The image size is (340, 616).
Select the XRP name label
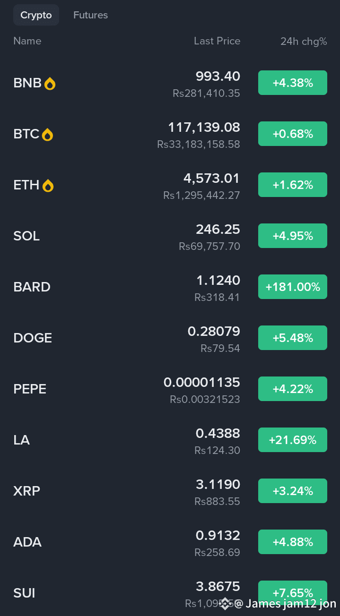click(27, 491)
